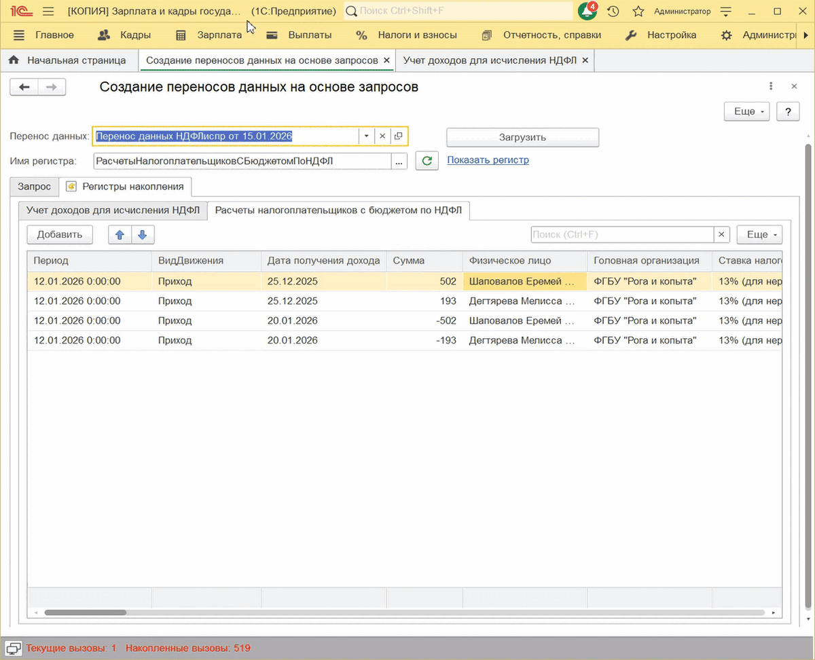Click the Администратор user name
Viewport: 815px width, 660px height.
tap(682, 12)
